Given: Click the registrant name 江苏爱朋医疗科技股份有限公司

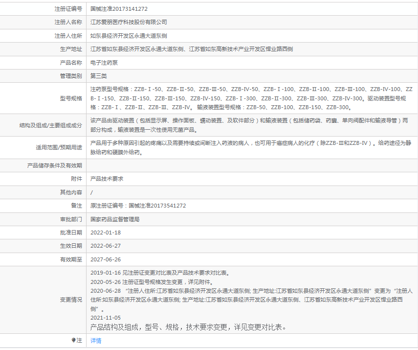Looking at the screenshot, I should coord(129,22).
